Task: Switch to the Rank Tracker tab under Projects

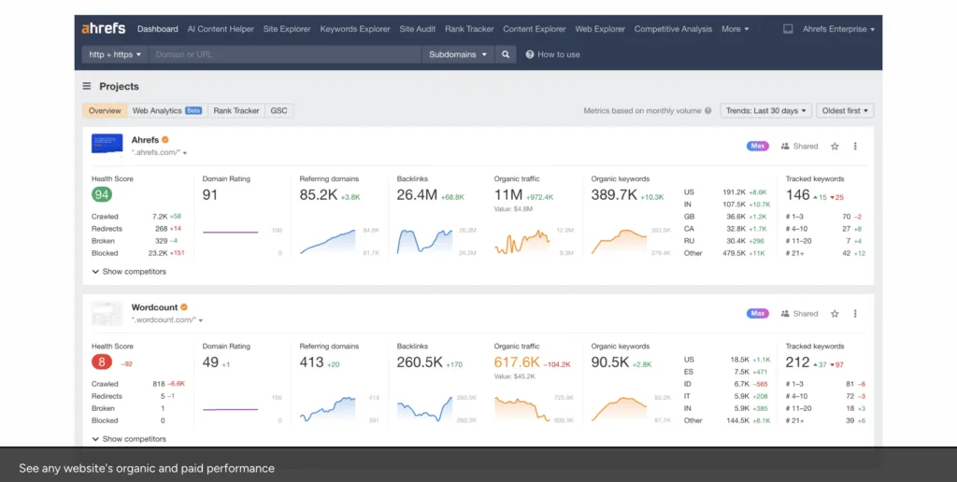Action: tap(236, 110)
